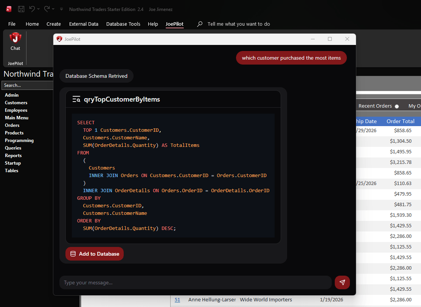Click the JoePilot shield icon in the dialog title
The width and height of the screenshot is (421, 307).
point(59,39)
